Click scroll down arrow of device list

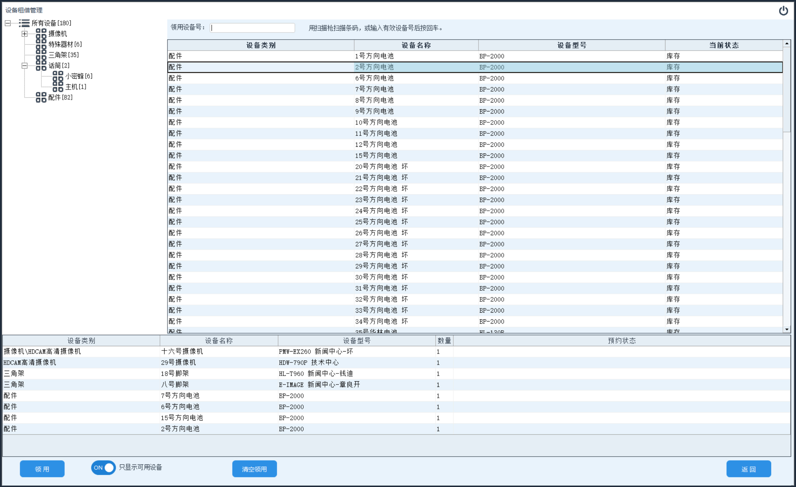(786, 329)
